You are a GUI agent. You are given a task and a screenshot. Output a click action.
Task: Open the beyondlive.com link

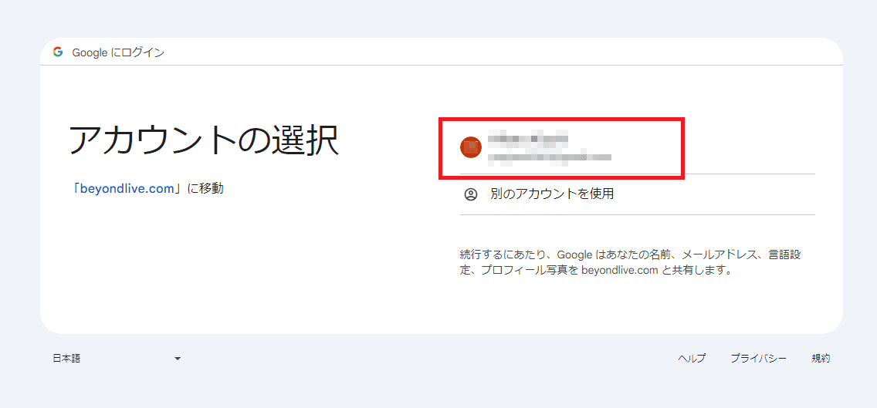coord(127,189)
